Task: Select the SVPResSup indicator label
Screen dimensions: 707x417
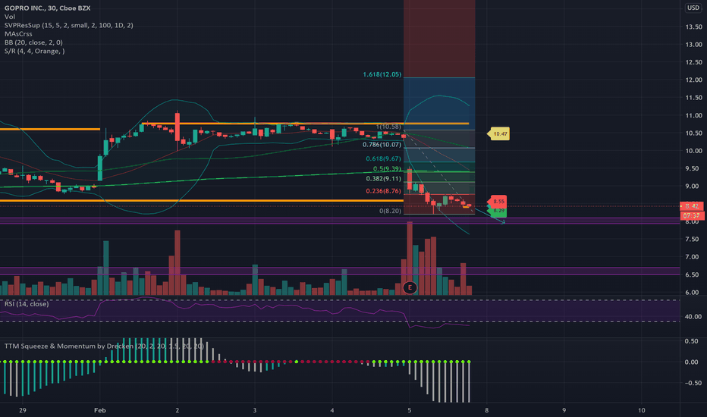Action: (68, 25)
